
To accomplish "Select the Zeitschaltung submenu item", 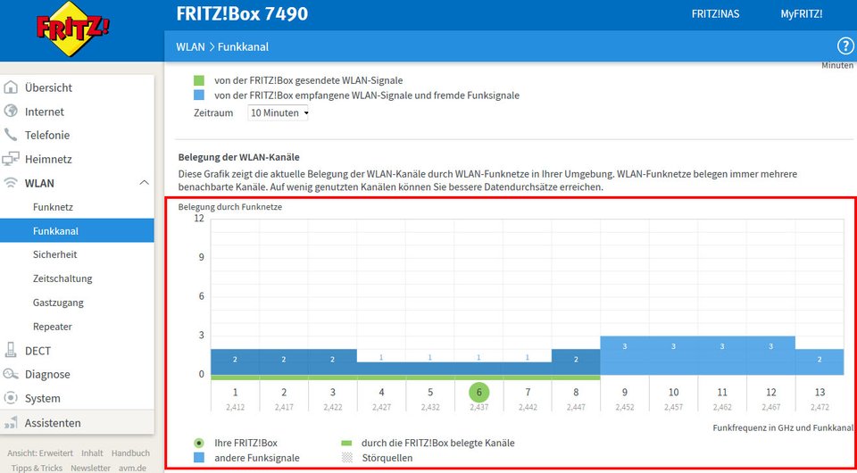I will click(62, 278).
